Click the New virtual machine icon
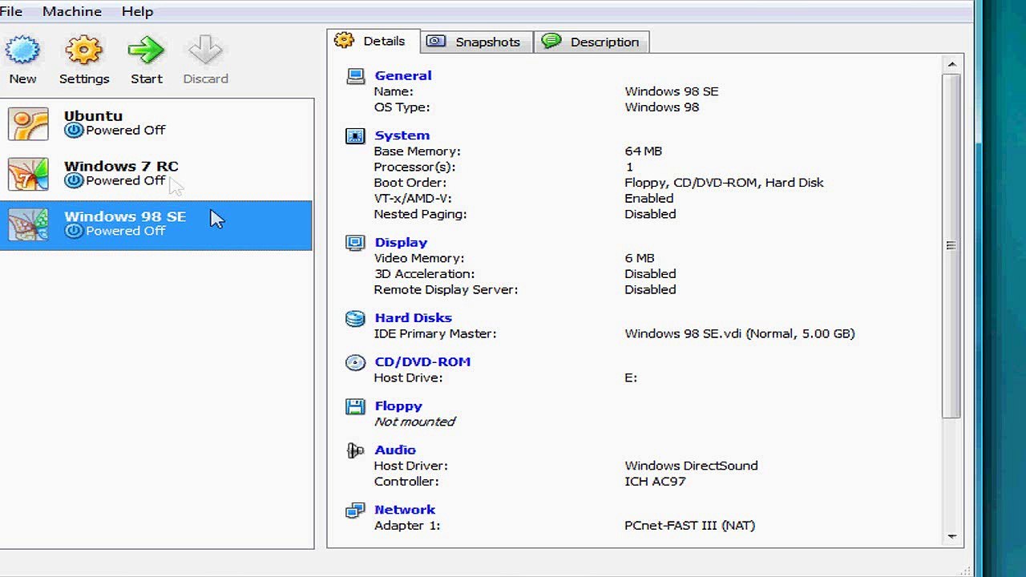Viewport: 1026px width, 577px height. [22, 50]
